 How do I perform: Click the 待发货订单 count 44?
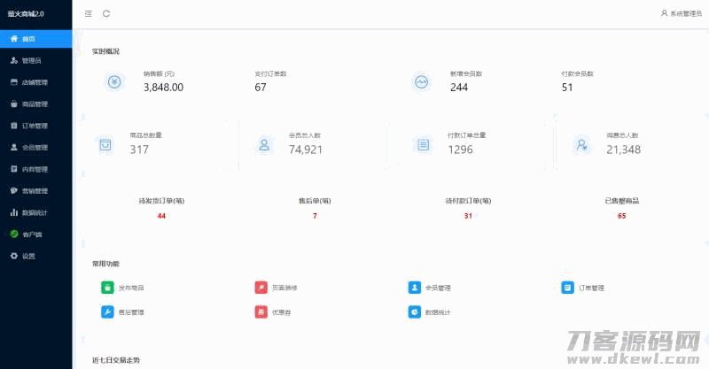161,216
